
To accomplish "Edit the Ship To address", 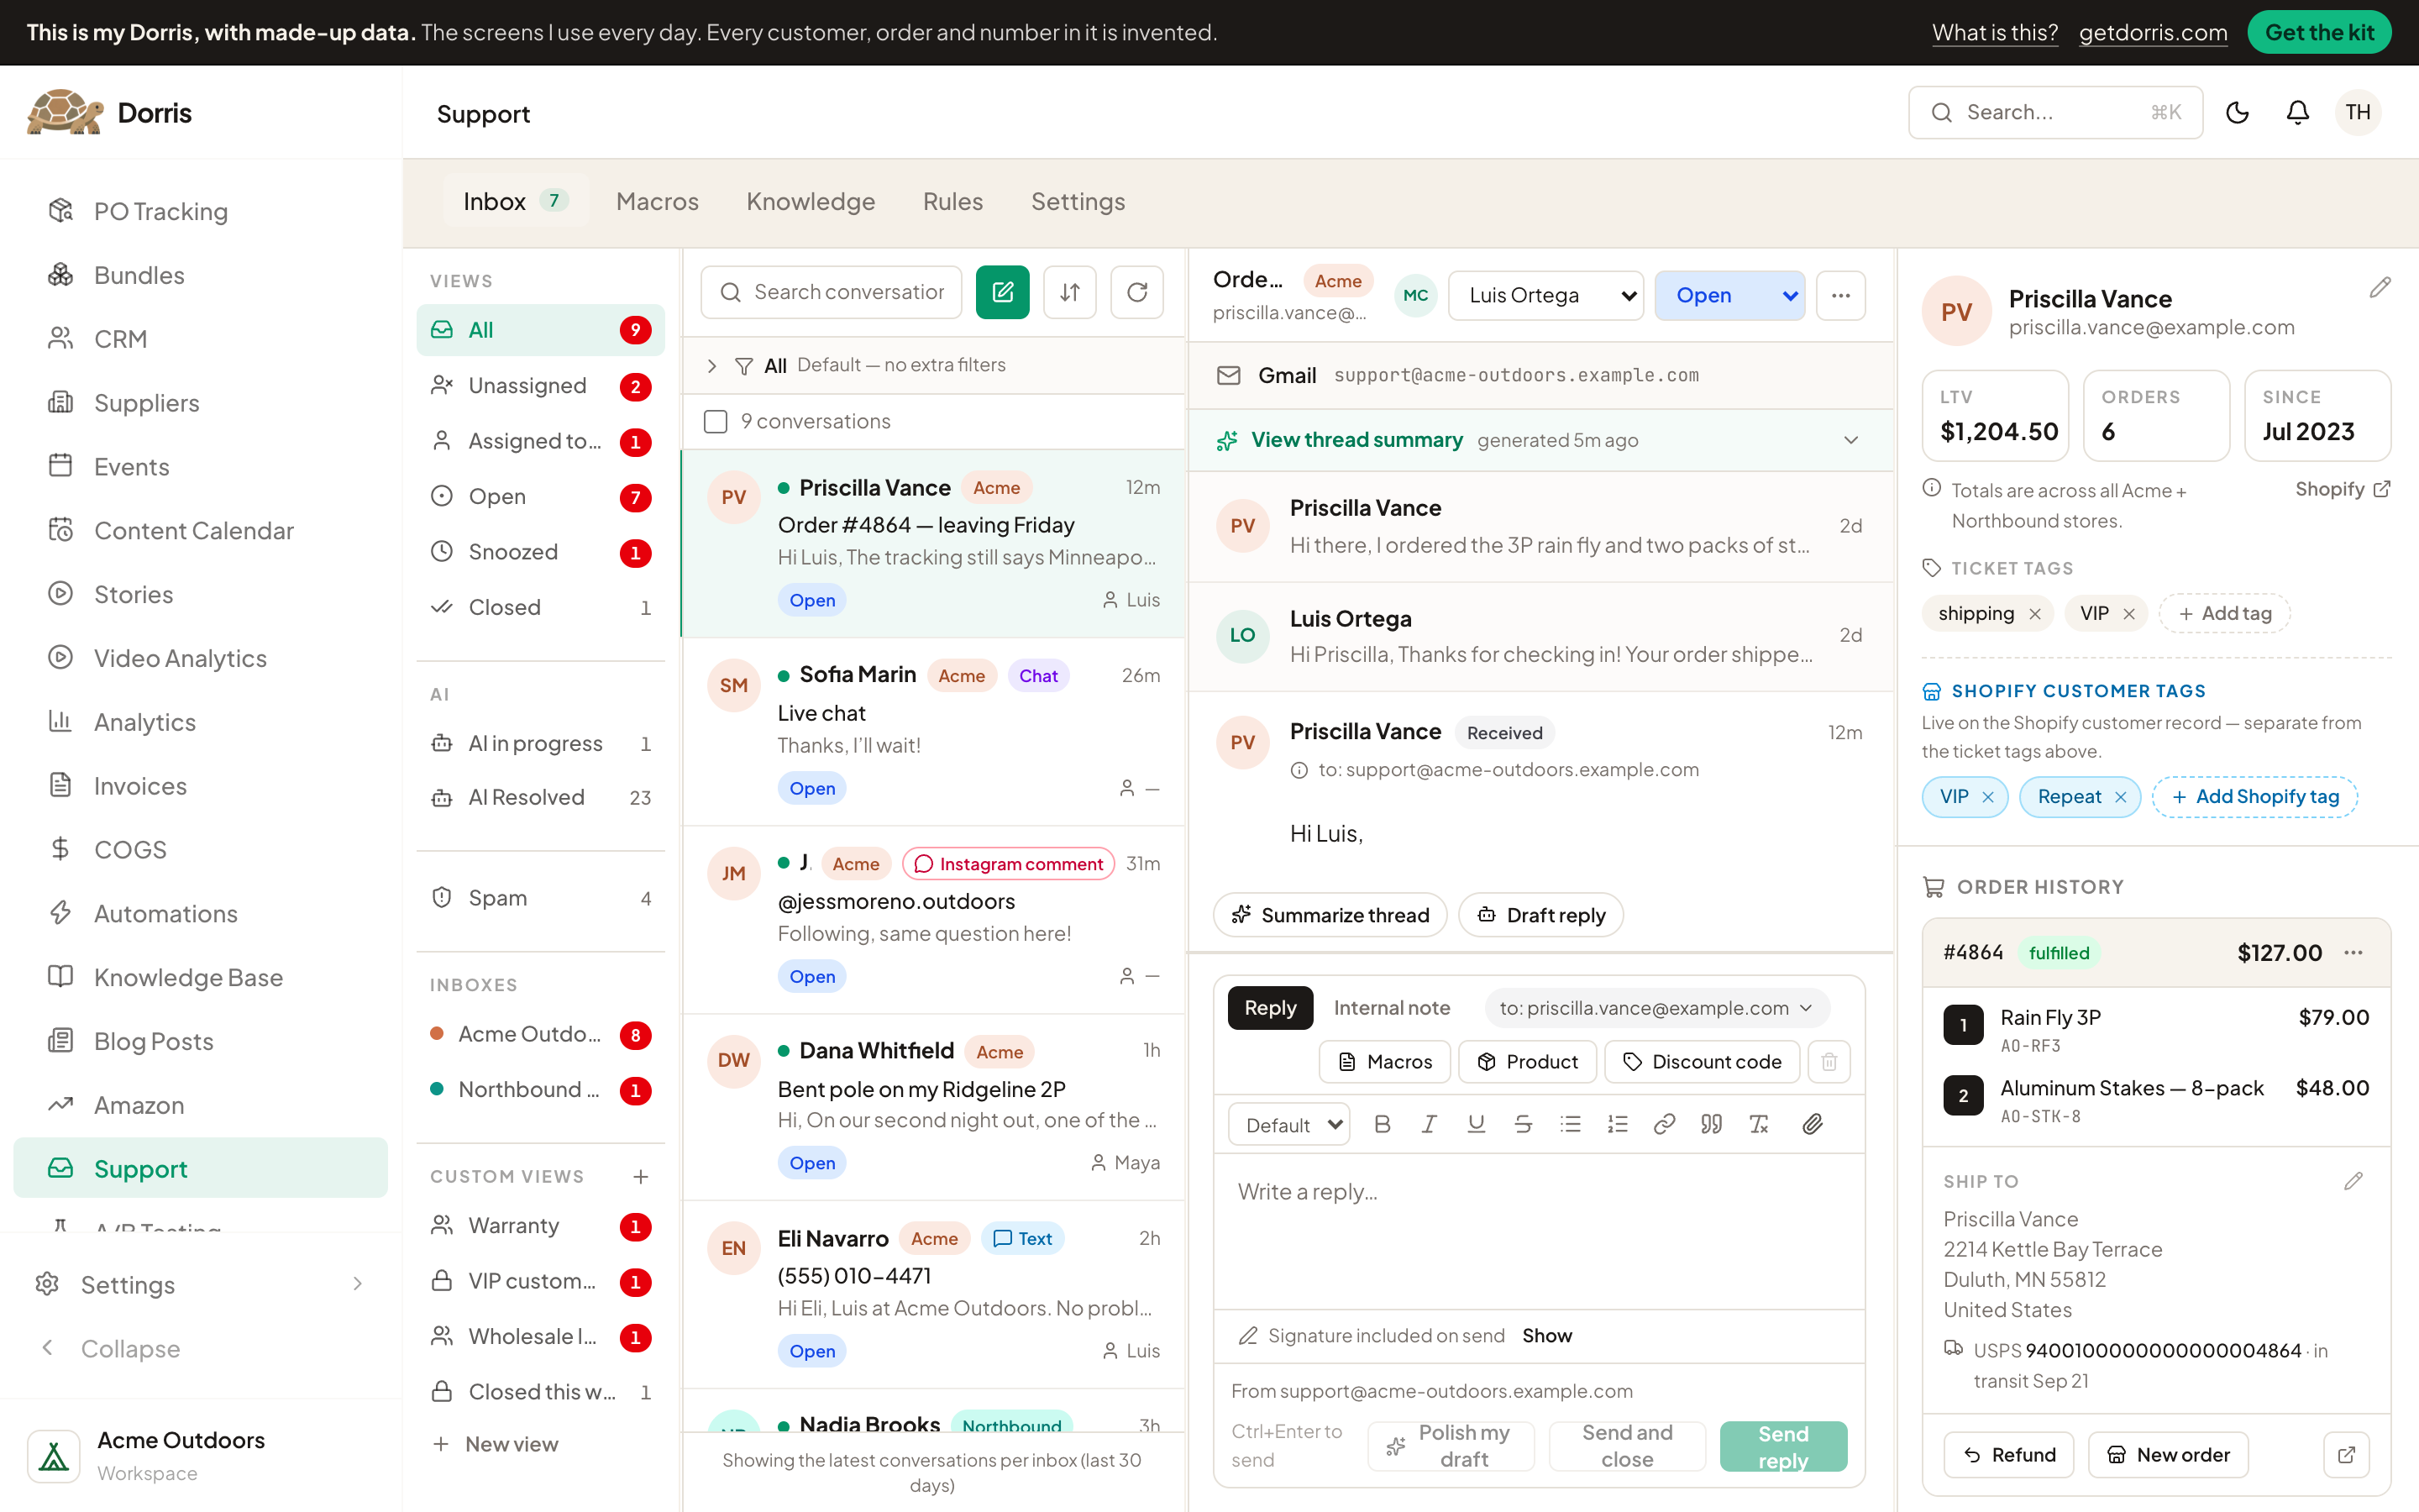I will [2353, 1181].
